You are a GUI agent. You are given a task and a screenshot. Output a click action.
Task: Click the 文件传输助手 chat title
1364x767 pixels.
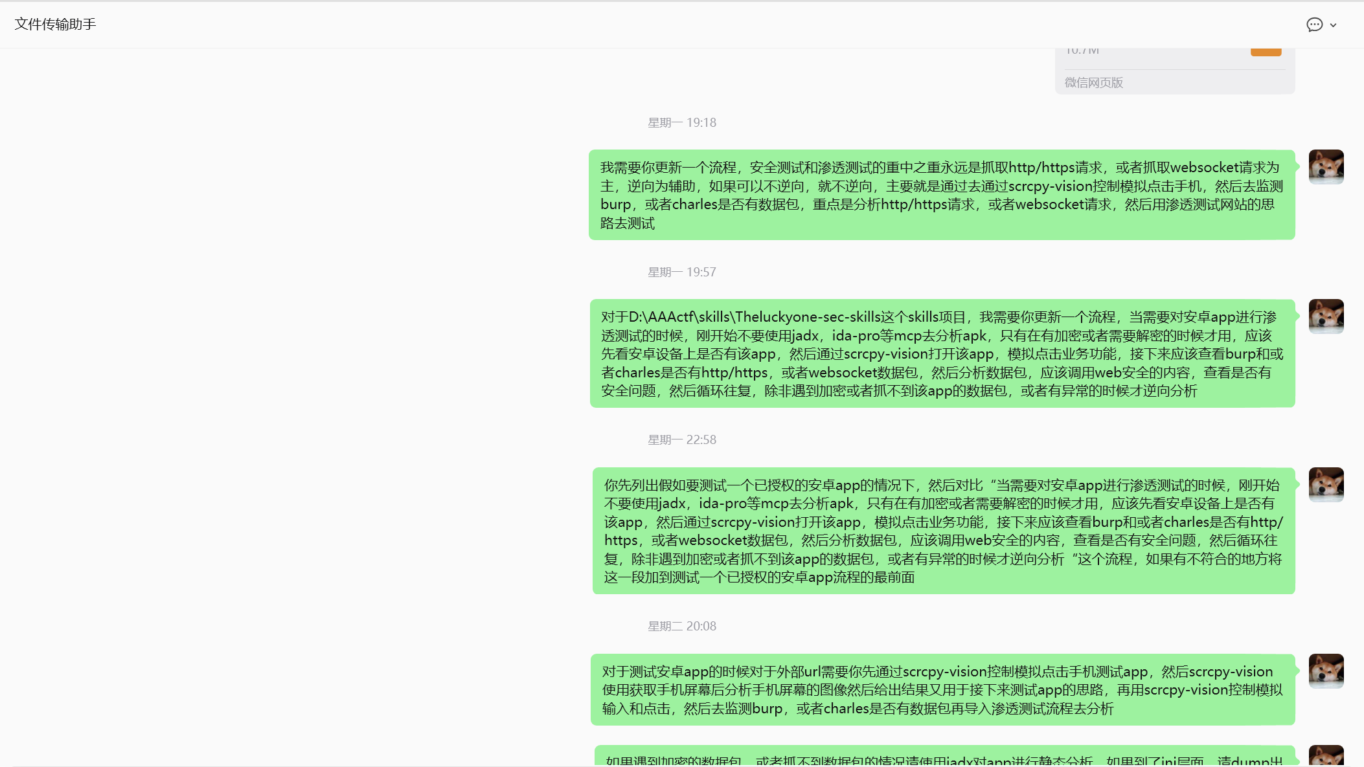pos(55,24)
